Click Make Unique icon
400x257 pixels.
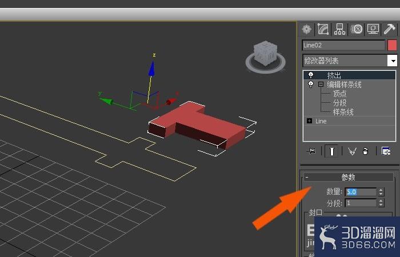(352, 151)
